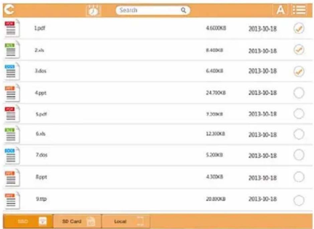Click the 8.400KB size of 2.xls
The width and height of the screenshot is (314, 229).
click(x=214, y=50)
